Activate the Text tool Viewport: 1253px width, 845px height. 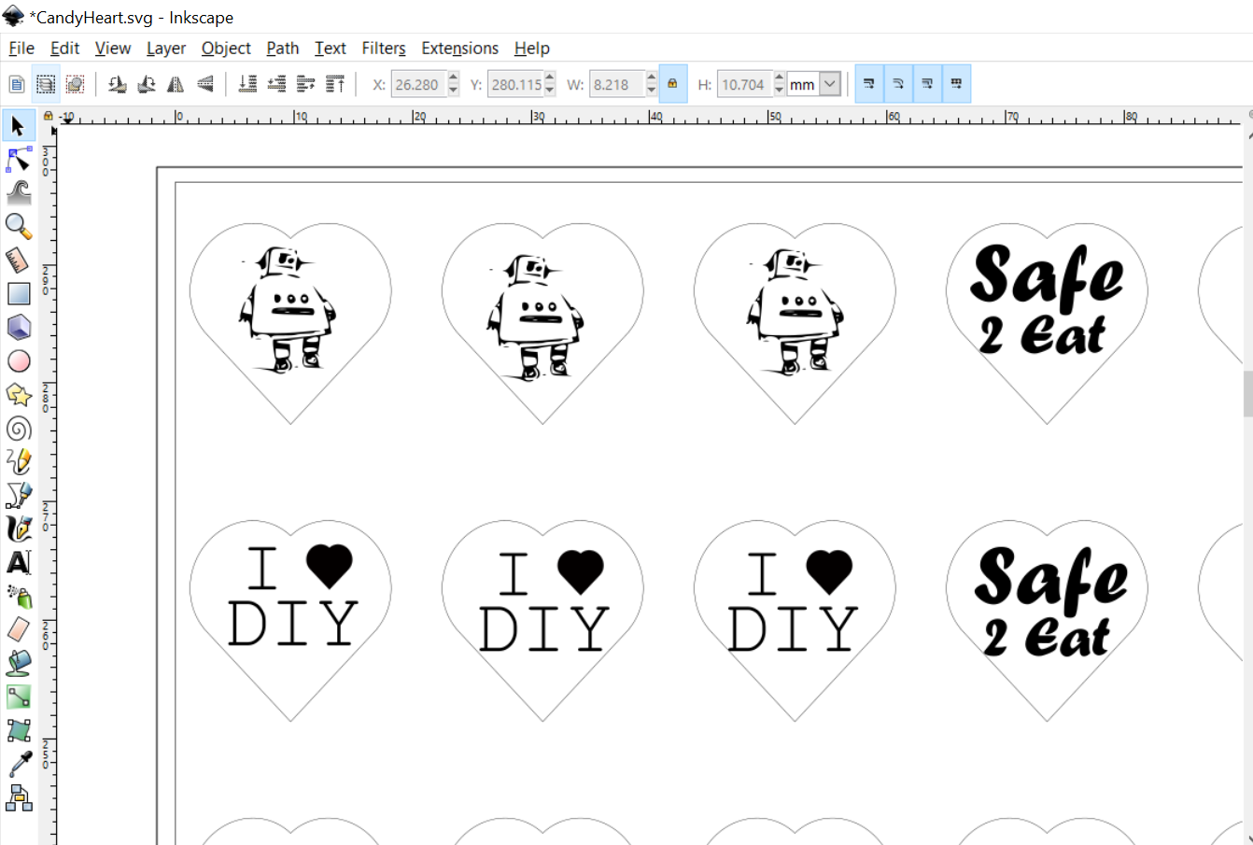point(19,562)
